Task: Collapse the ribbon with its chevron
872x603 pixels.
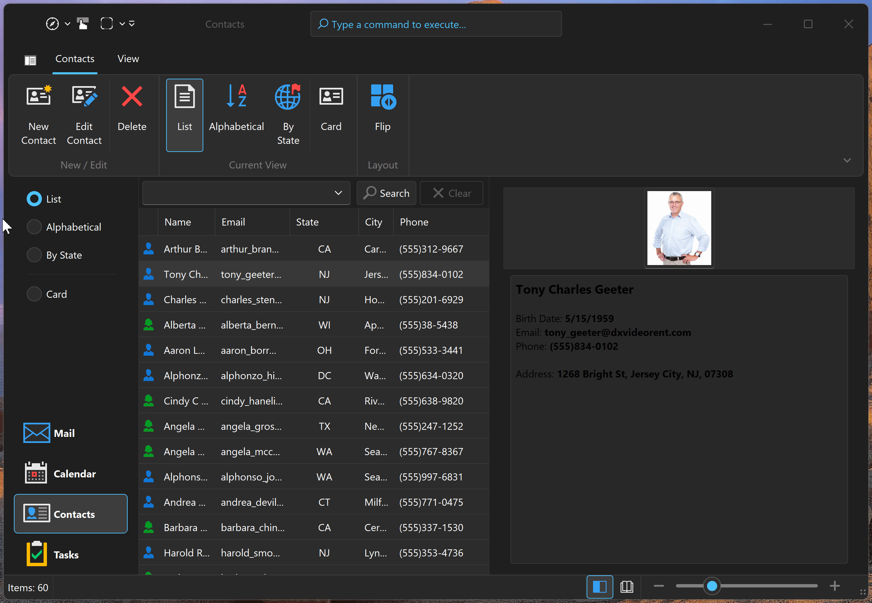Action: [847, 160]
